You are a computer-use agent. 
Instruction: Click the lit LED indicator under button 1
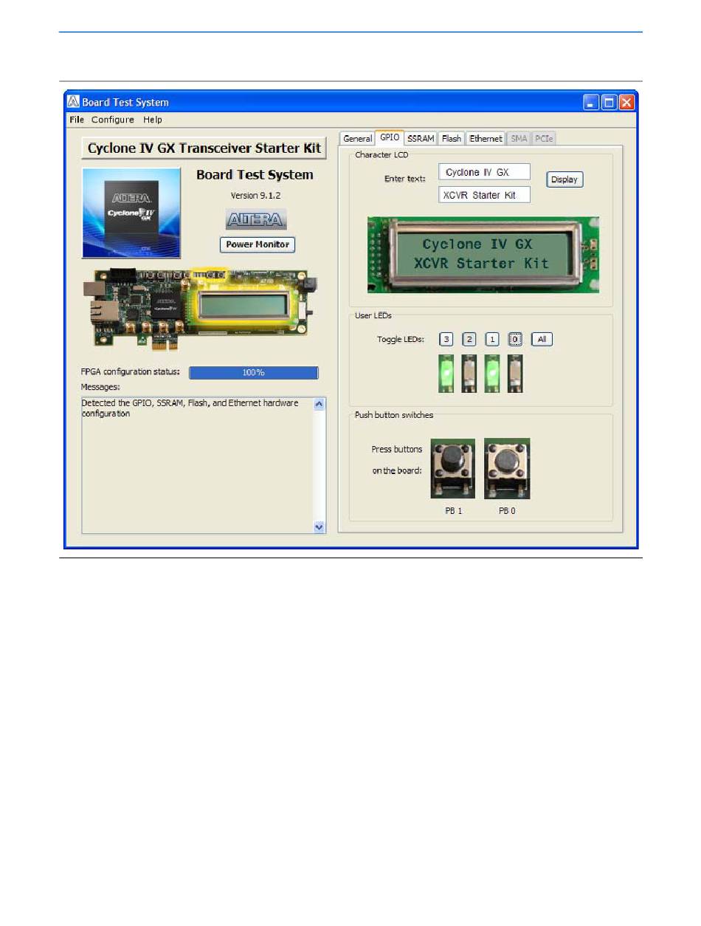(492, 373)
